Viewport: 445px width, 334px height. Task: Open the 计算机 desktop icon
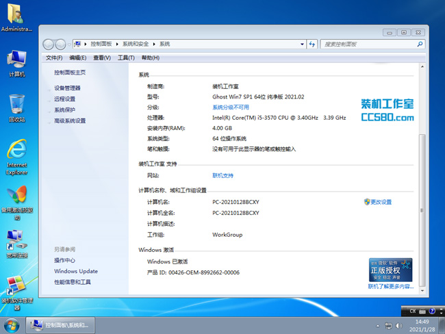pos(16,64)
